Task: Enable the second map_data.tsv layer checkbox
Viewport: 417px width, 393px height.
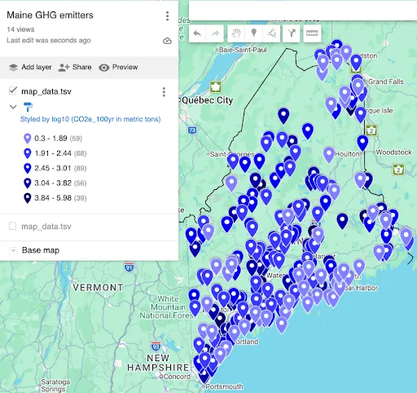Action: [x=12, y=226]
